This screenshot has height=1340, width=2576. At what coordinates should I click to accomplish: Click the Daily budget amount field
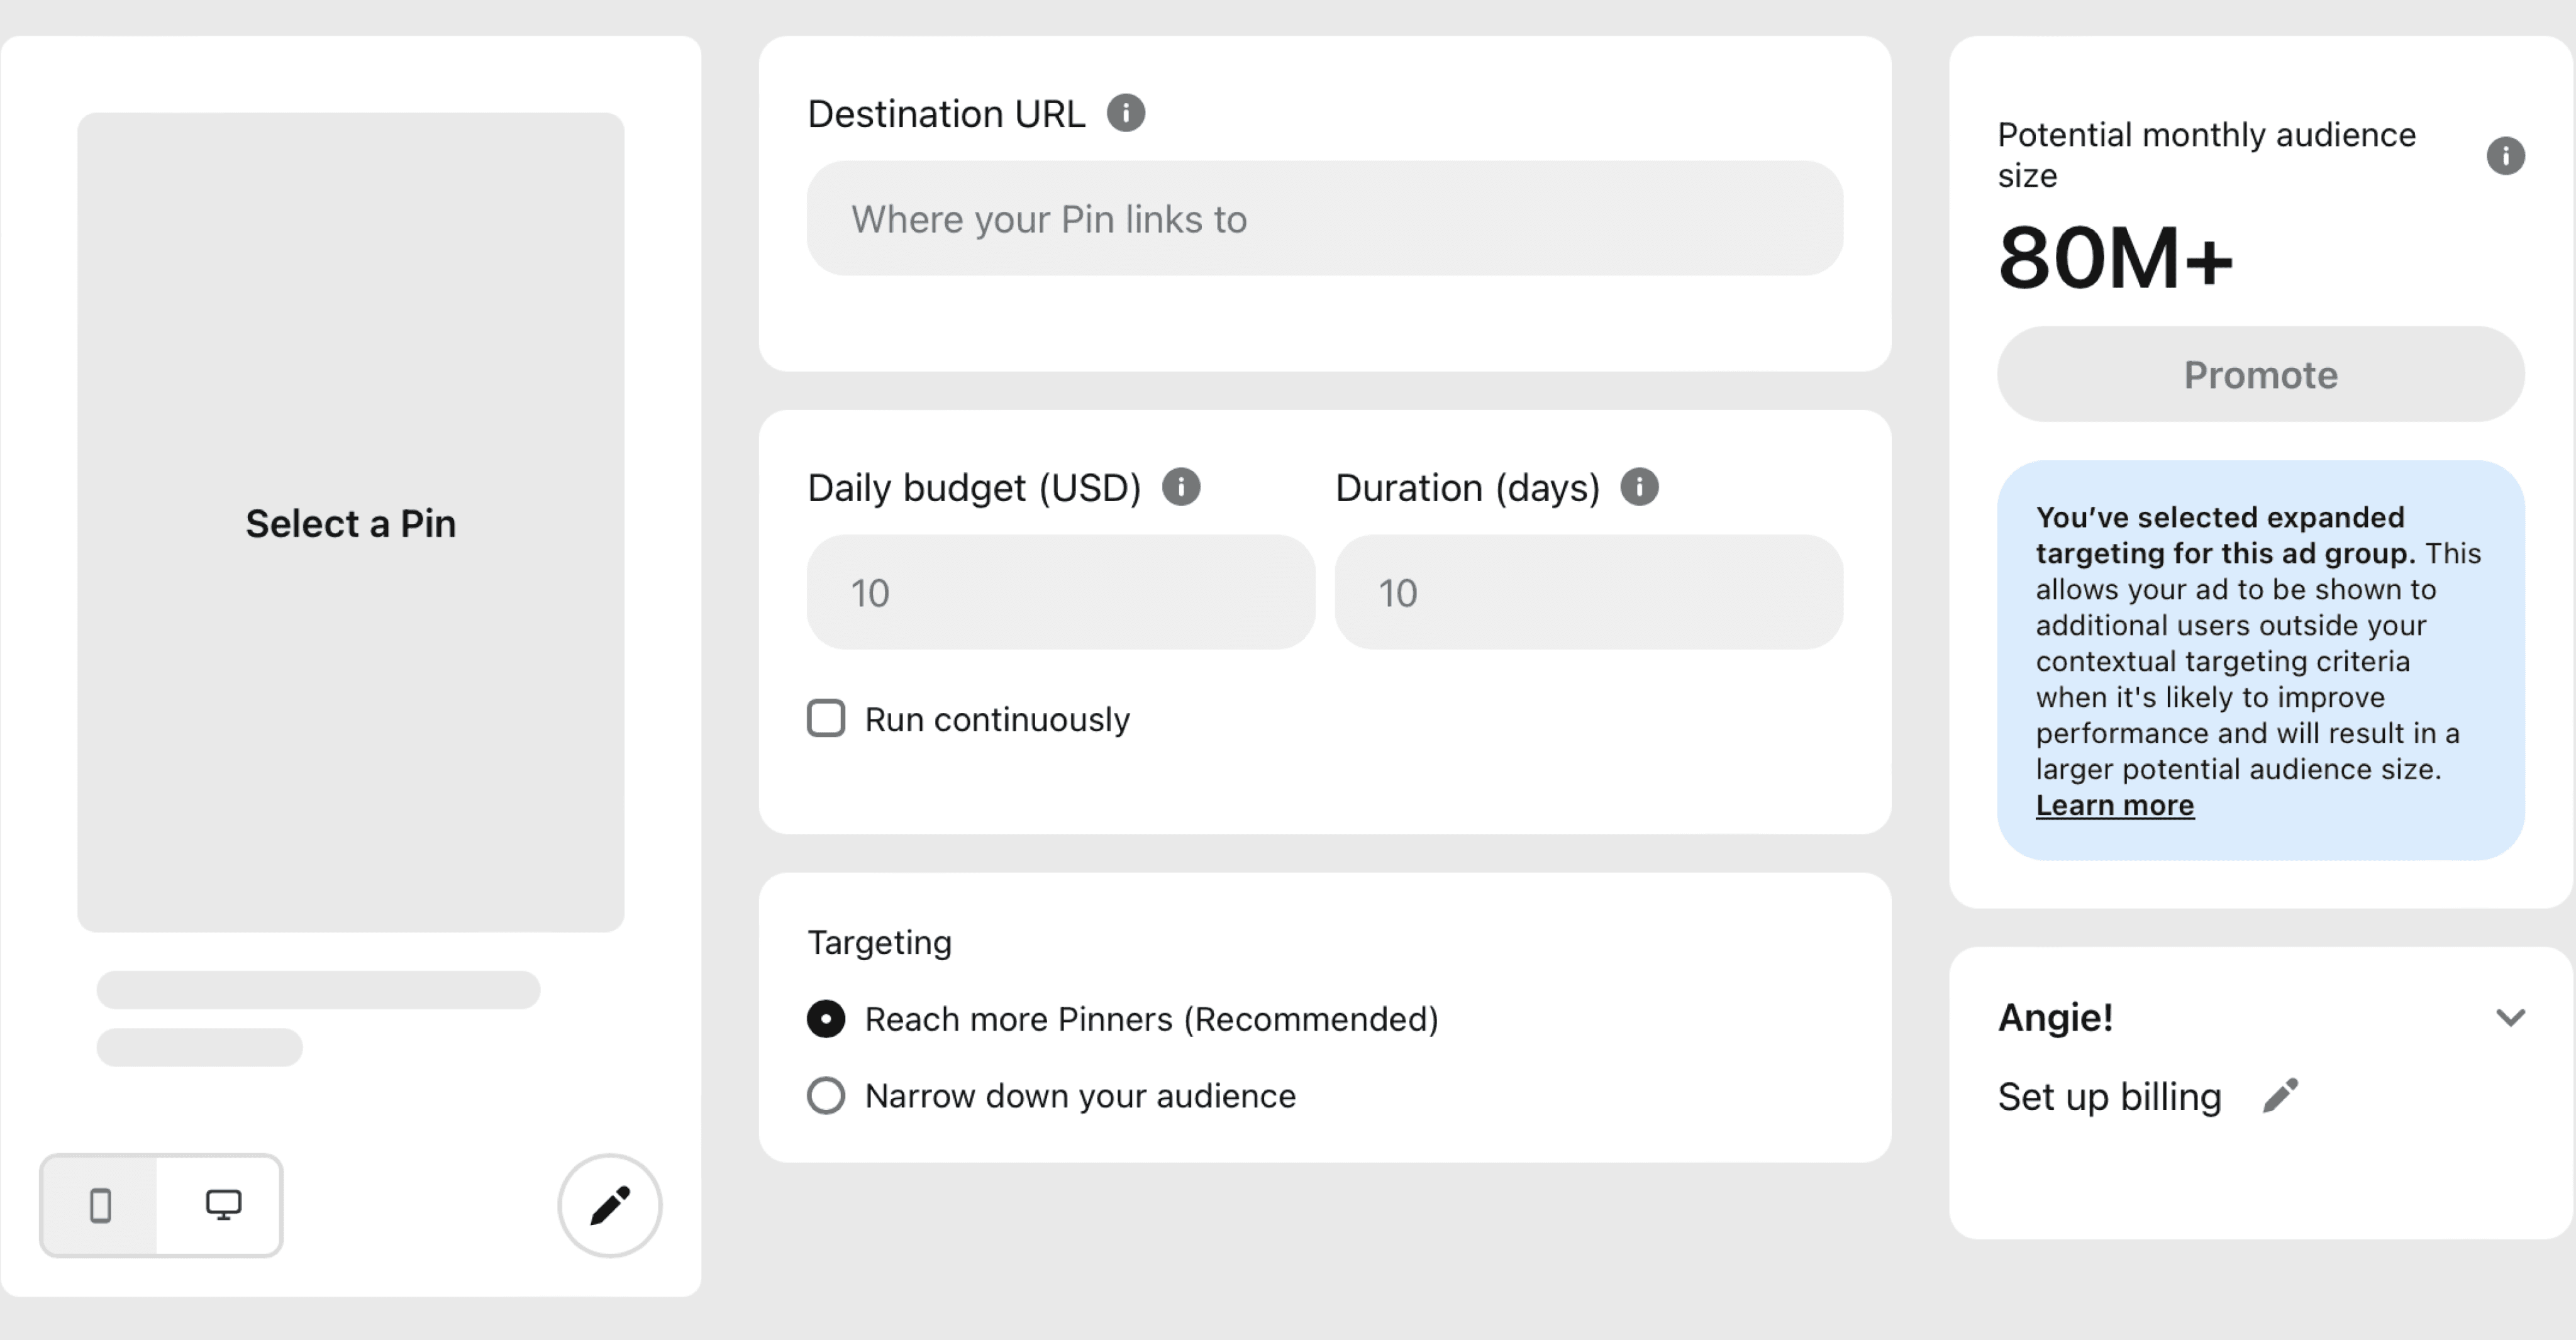tap(1061, 592)
